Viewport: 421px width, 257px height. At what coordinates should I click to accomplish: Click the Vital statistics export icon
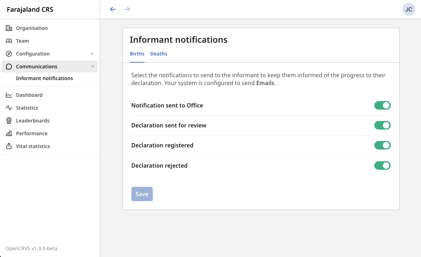coord(9,146)
